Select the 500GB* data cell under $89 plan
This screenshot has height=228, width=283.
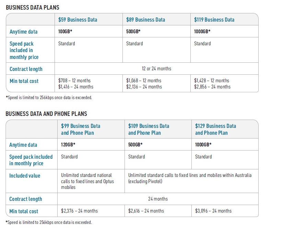pyautogui.click(x=133, y=32)
